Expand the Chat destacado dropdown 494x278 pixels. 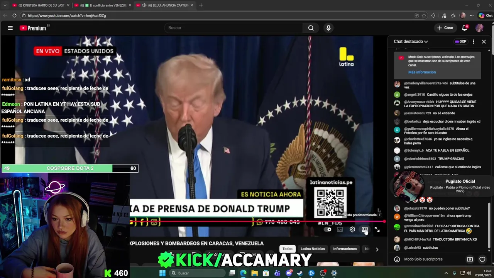click(411, 41)
